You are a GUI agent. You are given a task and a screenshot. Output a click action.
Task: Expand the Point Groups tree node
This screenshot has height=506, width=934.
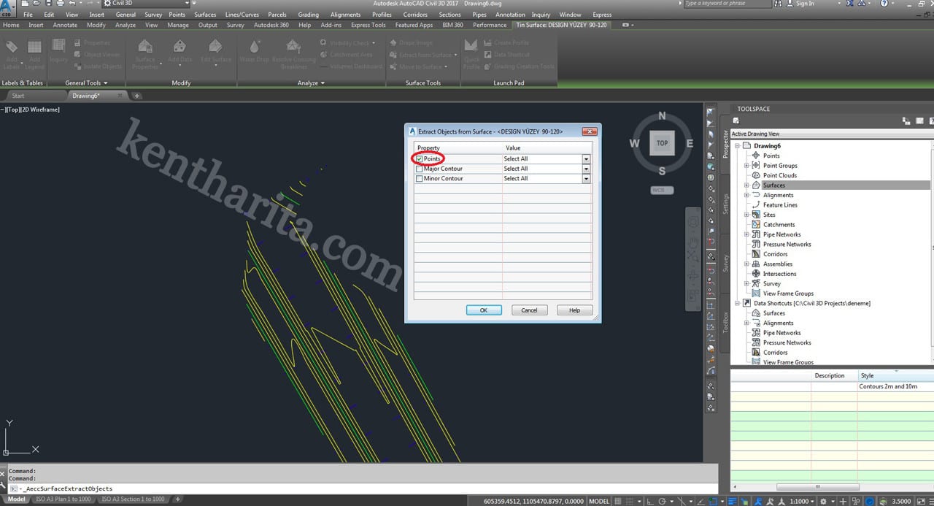(x=746, y=166)
